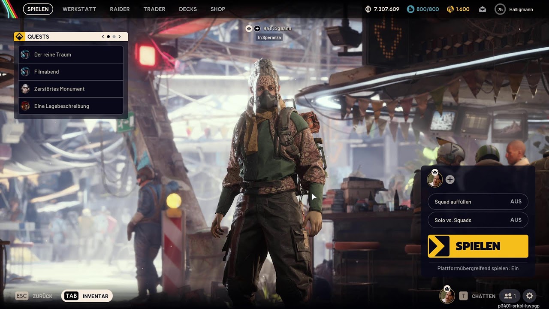The height and width of the screenshot is (309, 549).
Task: Click the coin currency icon beside 7.307.609
Action: [x=368, y=9]
